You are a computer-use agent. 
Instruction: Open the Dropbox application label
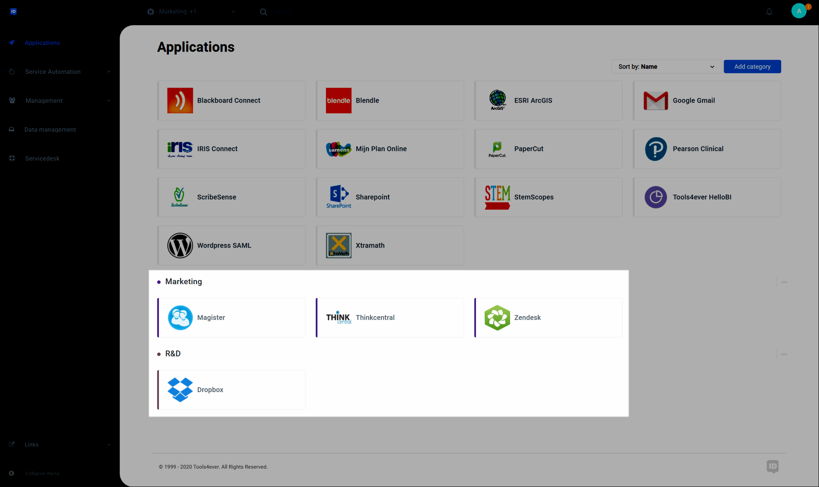(210, 390)
